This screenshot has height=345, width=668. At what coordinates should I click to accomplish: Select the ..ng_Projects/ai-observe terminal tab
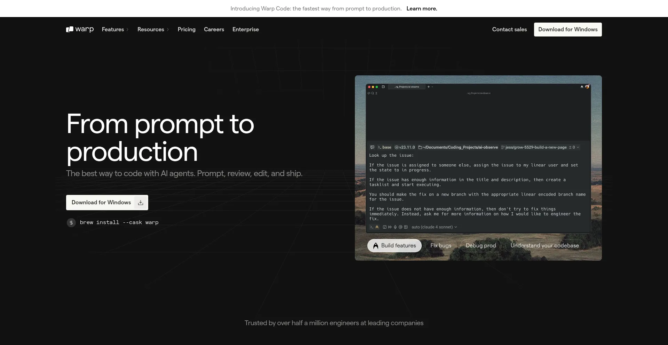[407, 87]
